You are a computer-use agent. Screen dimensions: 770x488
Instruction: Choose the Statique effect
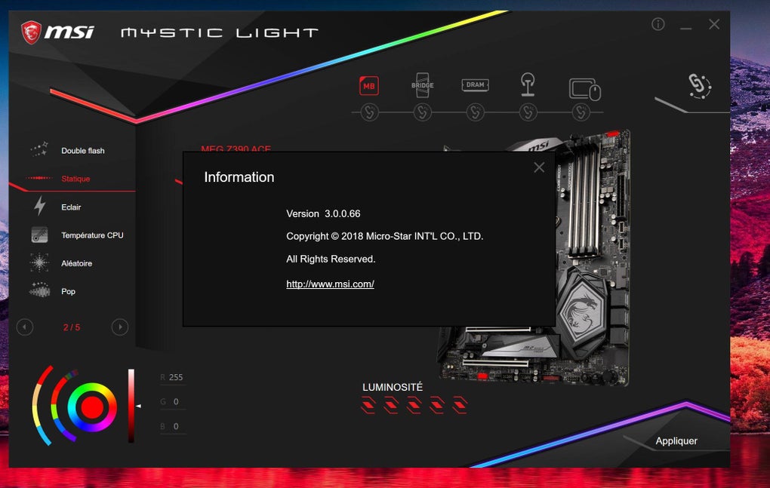tap(75, 179)
